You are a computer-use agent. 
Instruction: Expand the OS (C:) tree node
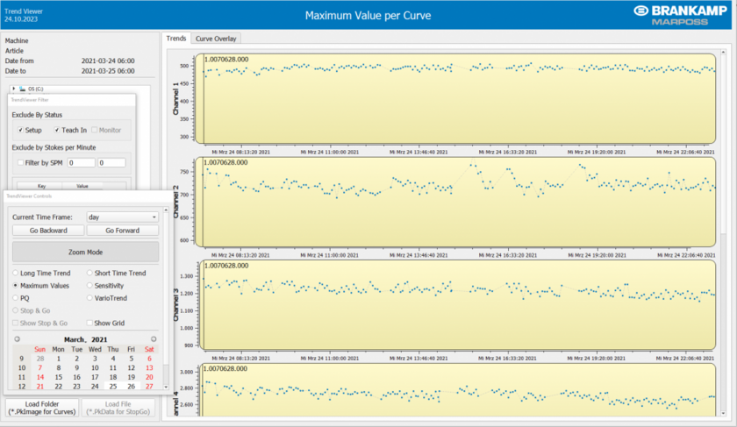tap(14, 89)
